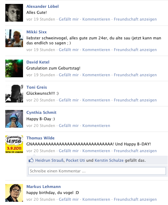Open Alexander Löbel's profile name link
The image size is (168, 205).
[43, 6]
